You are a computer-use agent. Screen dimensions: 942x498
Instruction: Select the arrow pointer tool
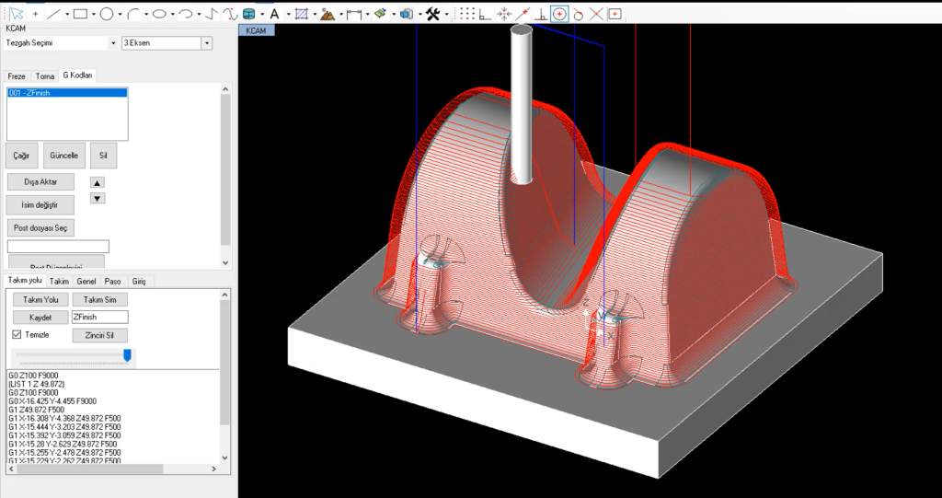16,14
